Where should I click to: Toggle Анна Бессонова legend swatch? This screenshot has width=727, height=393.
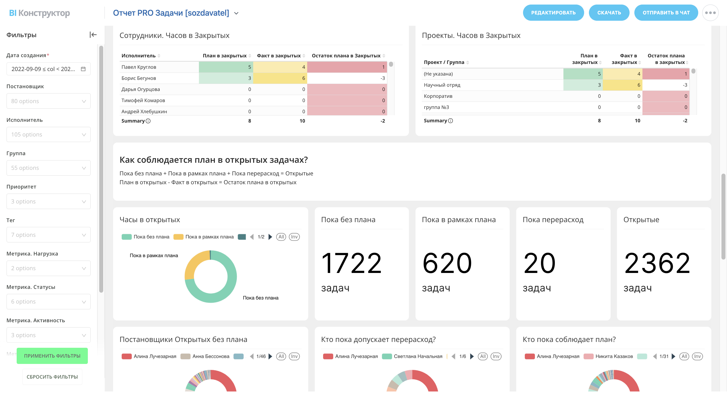pyautogui.click(x=186, y=356)
